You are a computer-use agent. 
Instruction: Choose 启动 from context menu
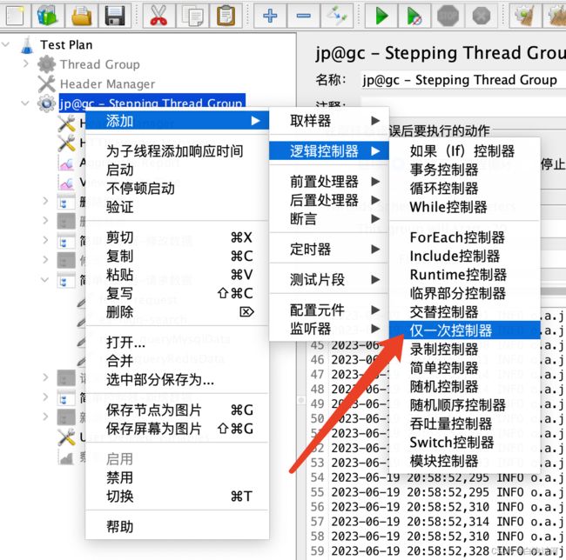[x=177, y=170]
